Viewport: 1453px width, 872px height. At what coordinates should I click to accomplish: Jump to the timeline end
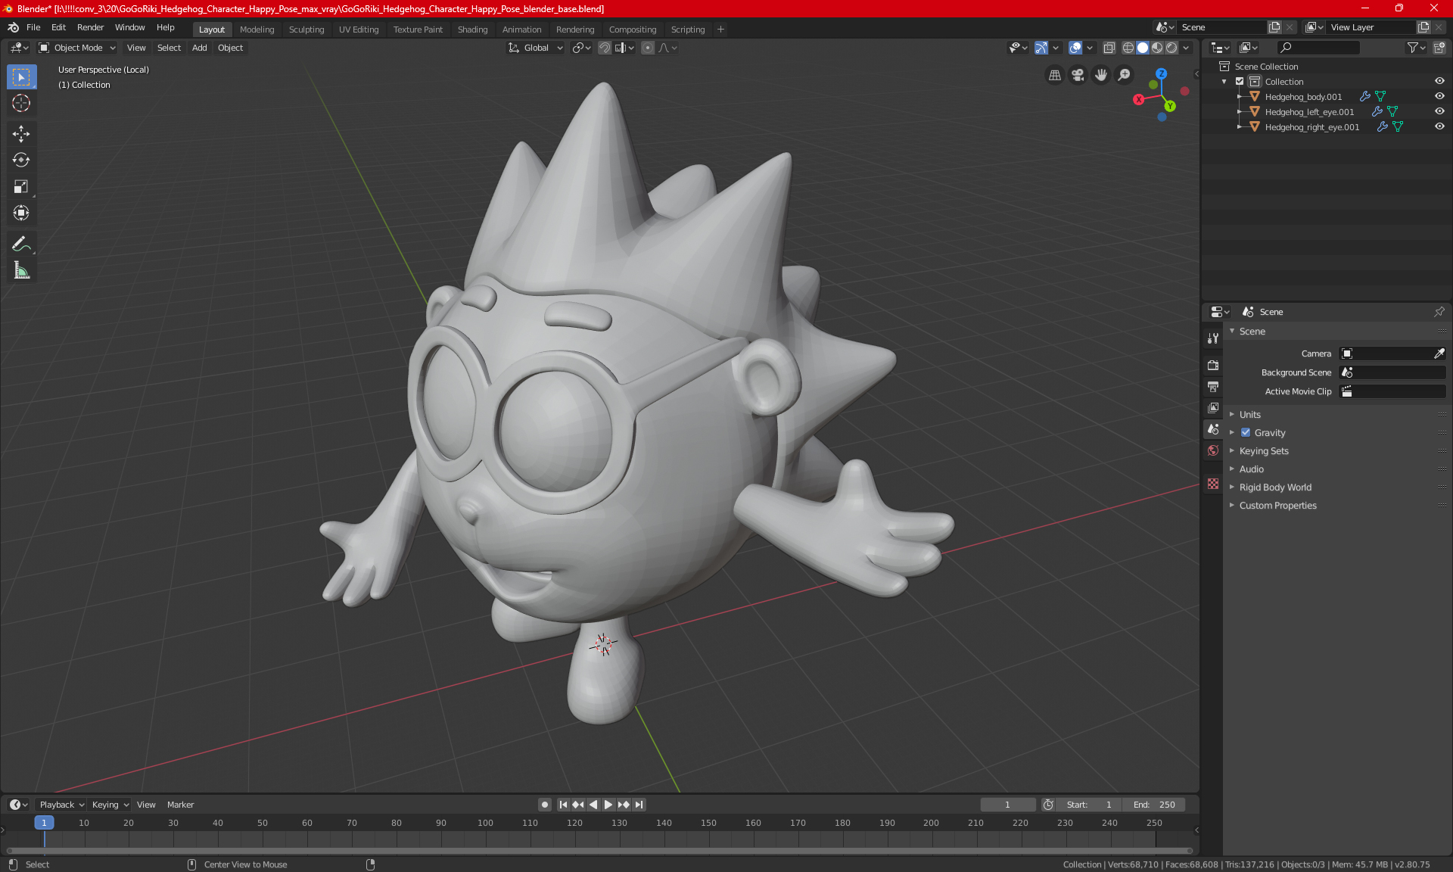(639, 805)
